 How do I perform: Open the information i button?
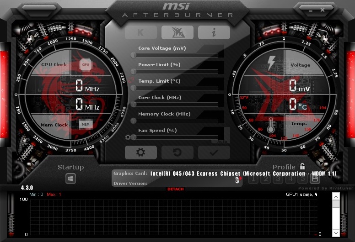[x=214, y=32]
